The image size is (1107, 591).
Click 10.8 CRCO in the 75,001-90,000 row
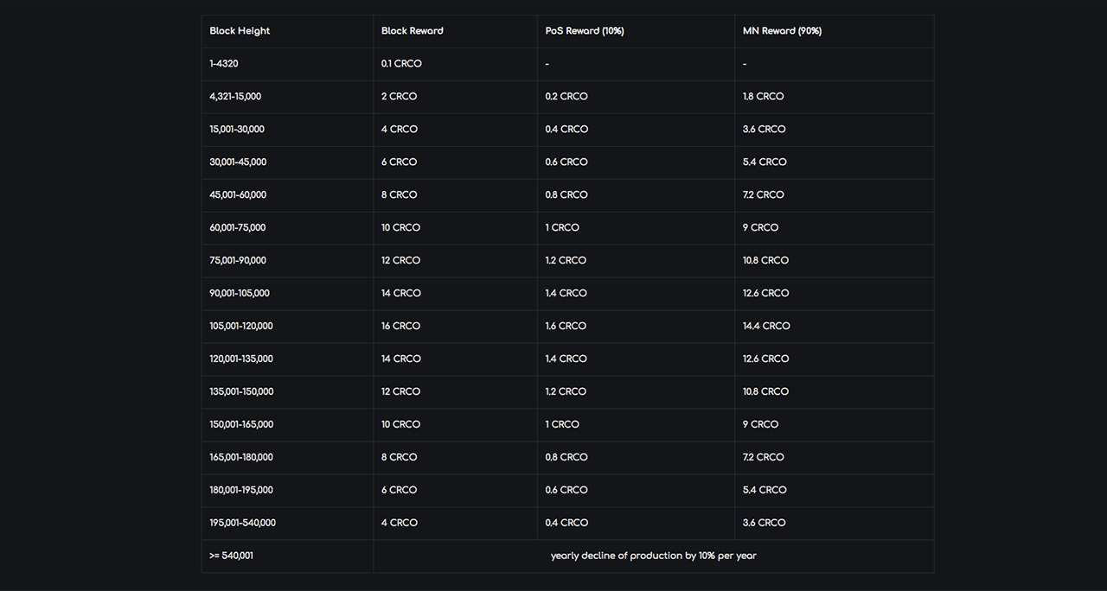[x=835, y=261]
